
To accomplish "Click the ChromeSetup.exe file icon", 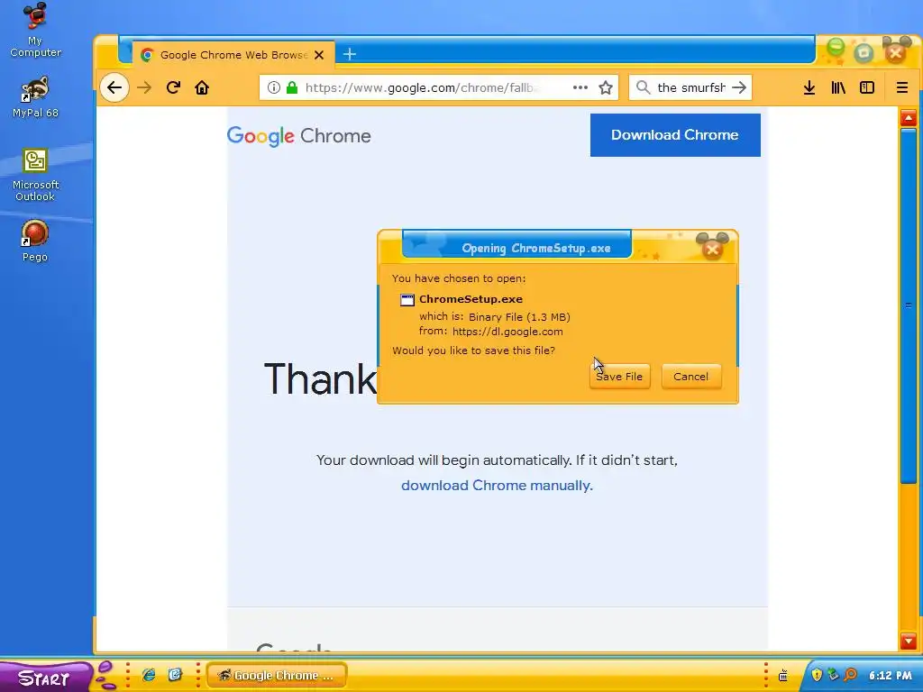I will 407,300.
